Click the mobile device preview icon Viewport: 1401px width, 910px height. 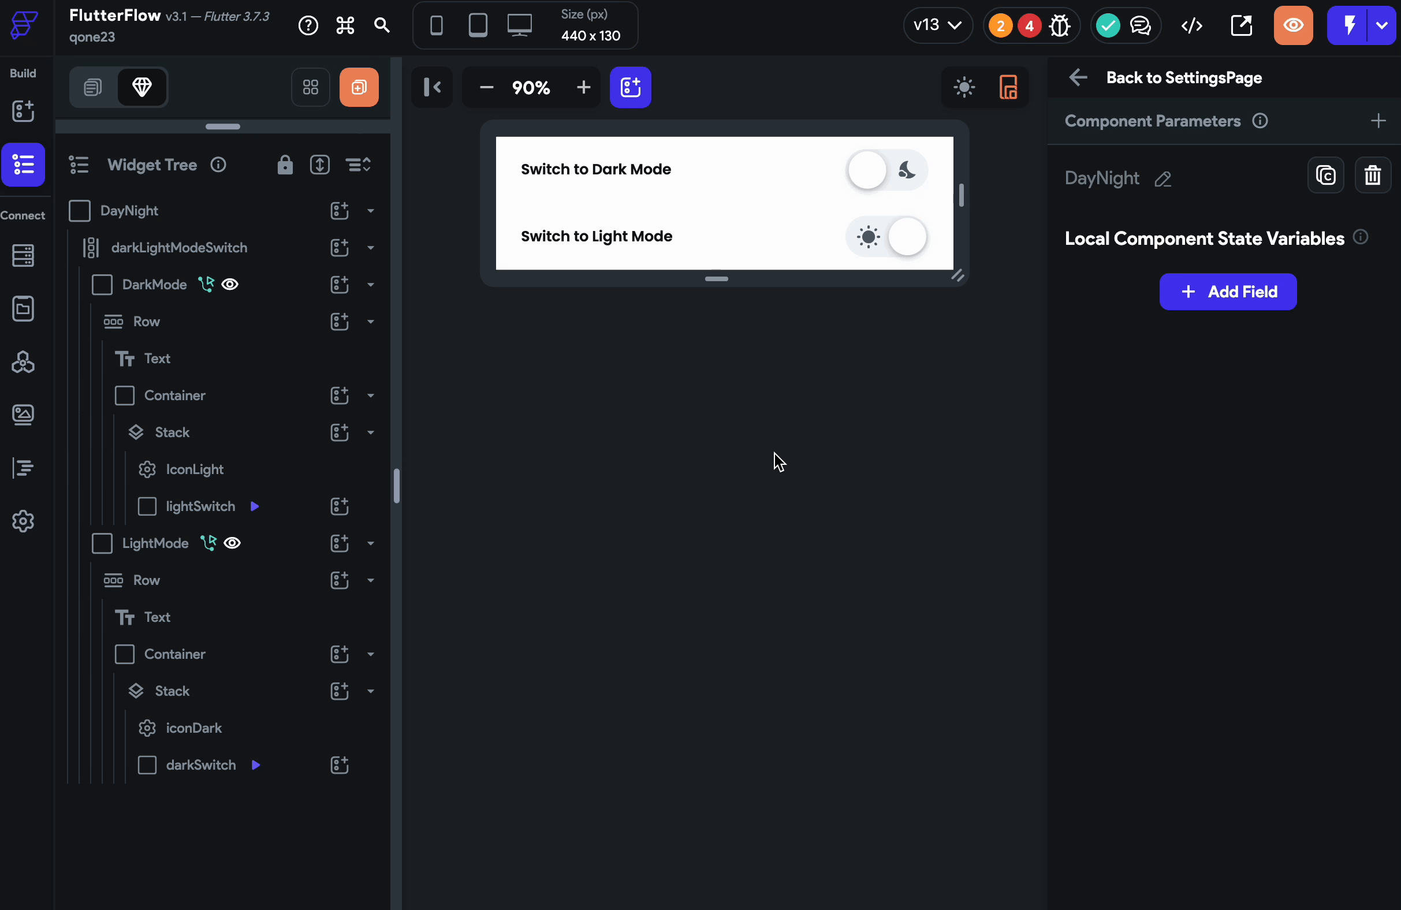pyautogui.click(x=436, y=24)
